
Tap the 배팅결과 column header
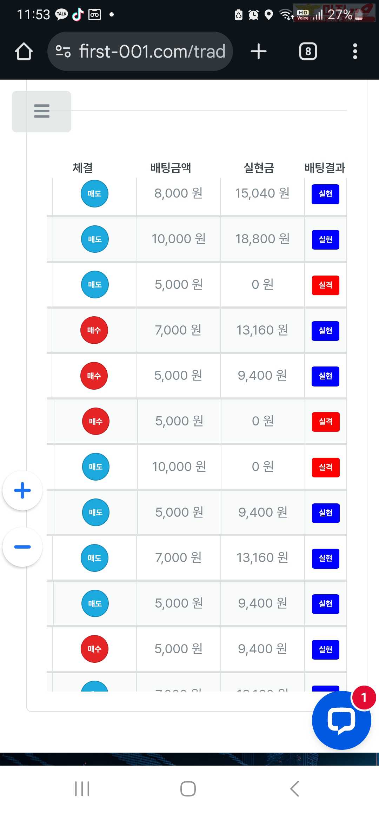pos(325,168)
